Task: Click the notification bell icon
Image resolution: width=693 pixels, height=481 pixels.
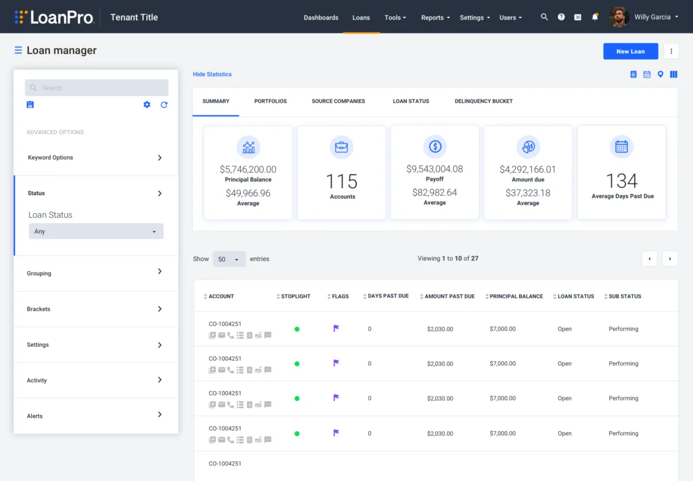Action: tap(595, 17)
